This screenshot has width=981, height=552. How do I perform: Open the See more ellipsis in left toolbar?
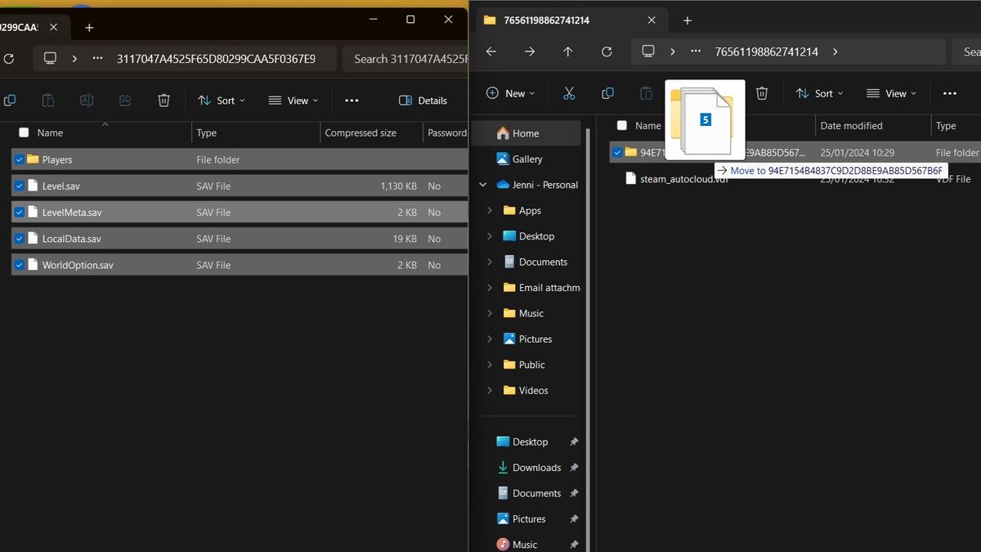[352, 101]
